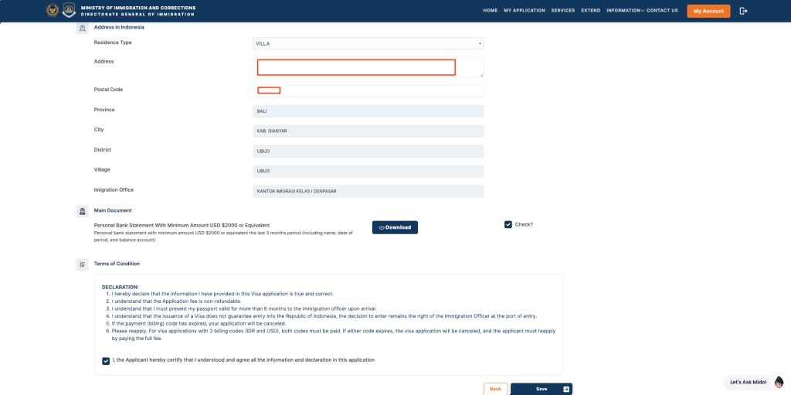
Task: Open the Residence Type dropdown showing VILLA
Action: point(368,43)
